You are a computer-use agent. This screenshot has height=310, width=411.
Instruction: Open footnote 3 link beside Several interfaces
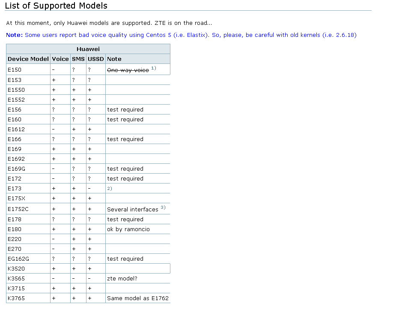163,208
